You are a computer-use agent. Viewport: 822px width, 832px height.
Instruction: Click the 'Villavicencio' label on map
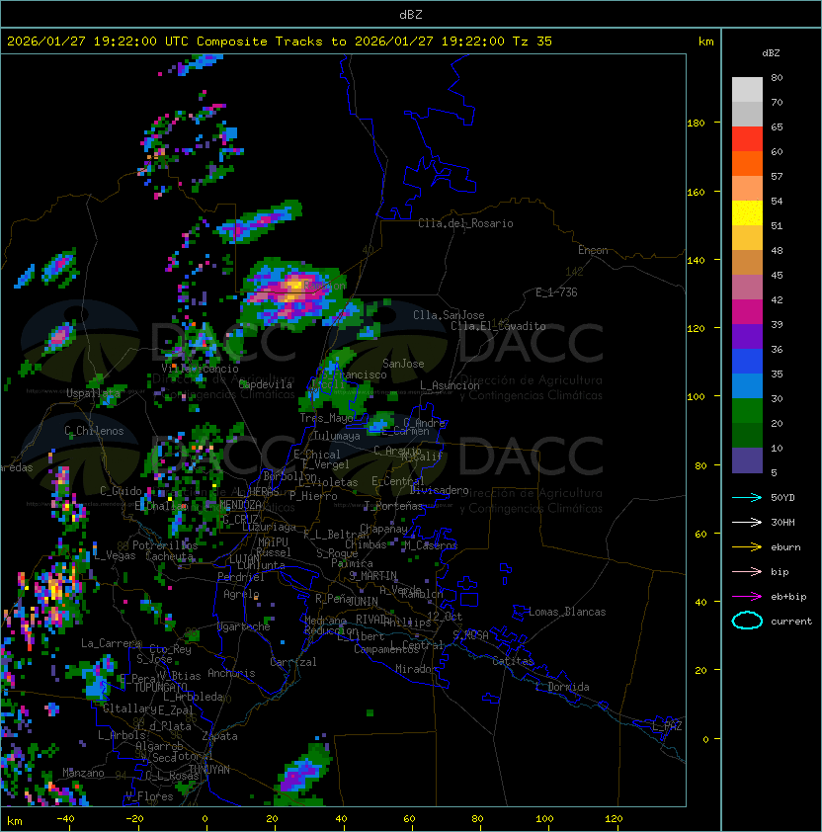pyautogui.click(x=200, y=369)
